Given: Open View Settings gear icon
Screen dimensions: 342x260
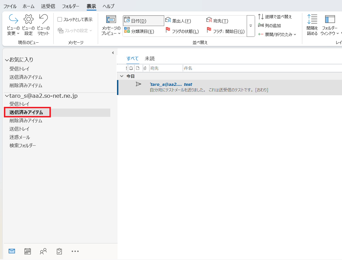Looking at the screenshot, I should pos(28,19).
